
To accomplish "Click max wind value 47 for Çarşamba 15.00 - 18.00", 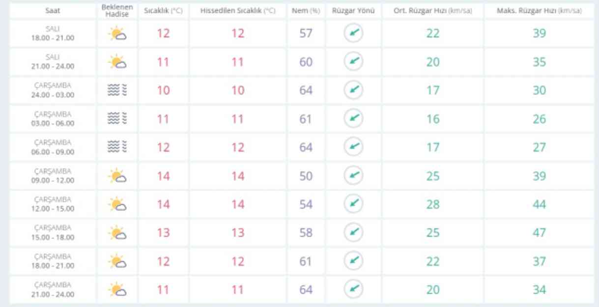I will click(x=539, y=232).
